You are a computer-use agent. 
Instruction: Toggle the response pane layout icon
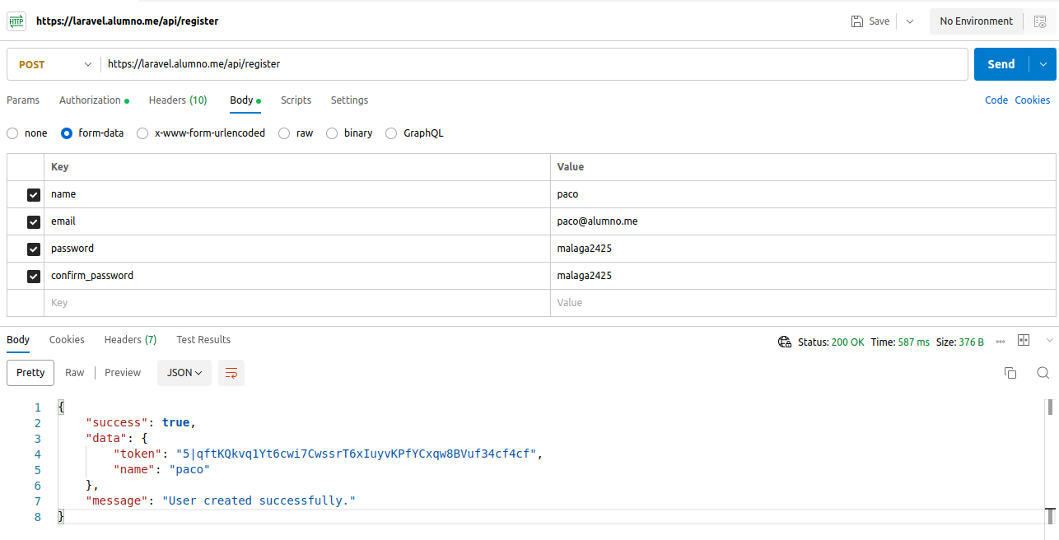click(1024, 340)
